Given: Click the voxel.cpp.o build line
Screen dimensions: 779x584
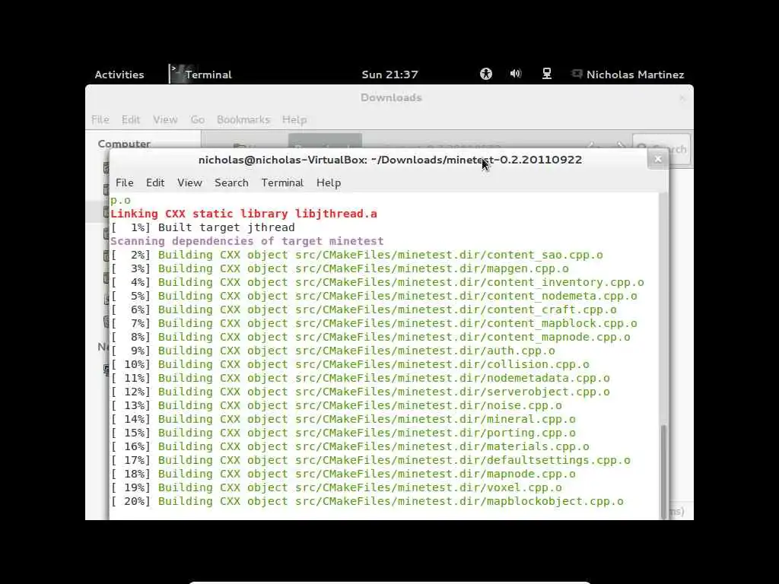Looking at the screenshot, I should [336, 487].
